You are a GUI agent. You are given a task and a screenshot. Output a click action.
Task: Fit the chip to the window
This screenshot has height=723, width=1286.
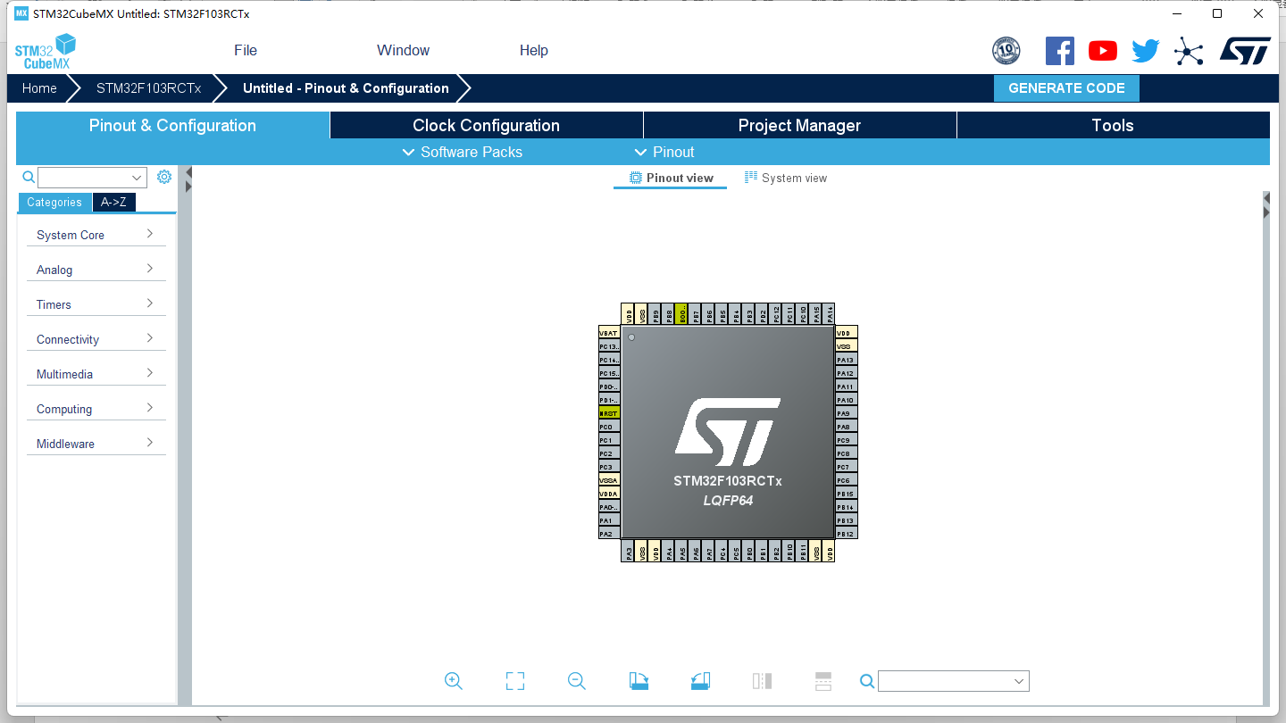click(515, 681)
